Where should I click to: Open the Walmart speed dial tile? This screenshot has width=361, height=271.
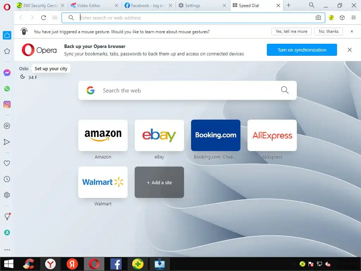point(103,182)
